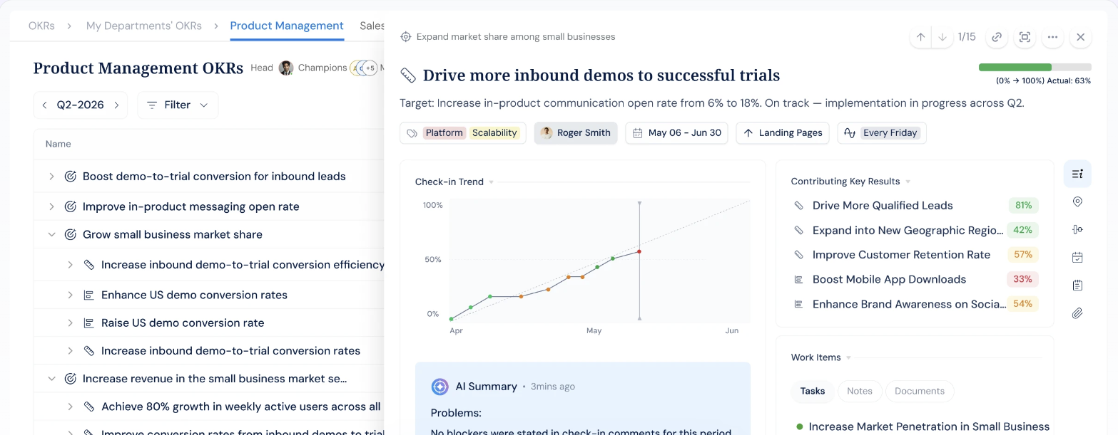Click the Name column header
This screenshot has width=1118, height=435.
coord(59,144)
